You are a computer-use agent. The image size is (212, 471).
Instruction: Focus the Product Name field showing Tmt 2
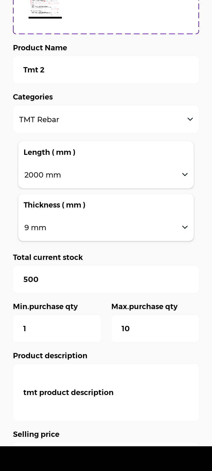(106, 70)
